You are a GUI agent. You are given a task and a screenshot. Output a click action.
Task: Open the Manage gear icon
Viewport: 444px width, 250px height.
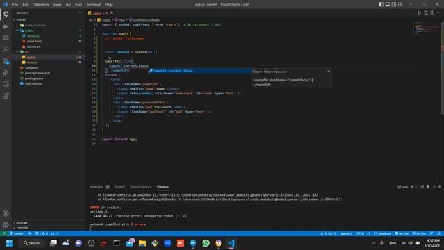pos(6,225)
